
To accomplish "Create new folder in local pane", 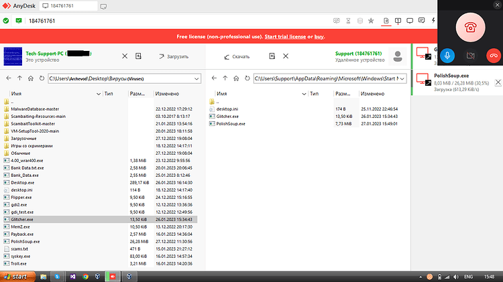I will coord(138,56).
